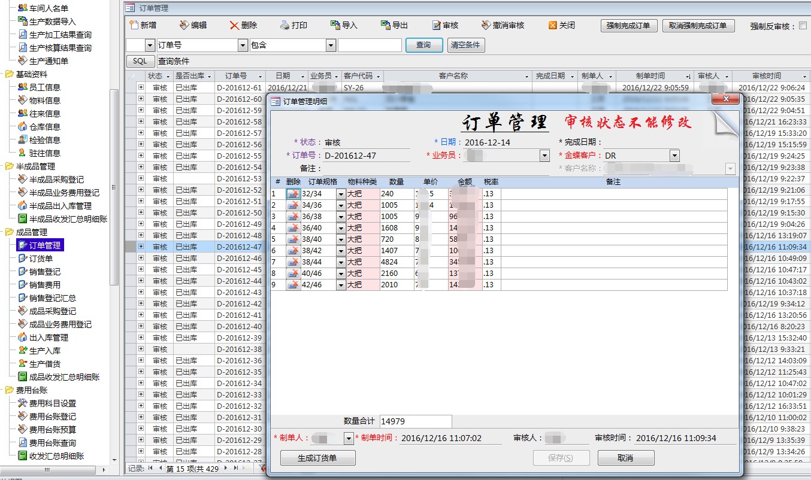
Task: Delete row 9 with spec 42/46
Action: pos(293,285)
